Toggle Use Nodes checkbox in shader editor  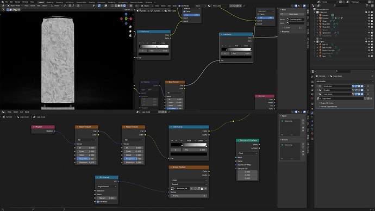(179, 6)
